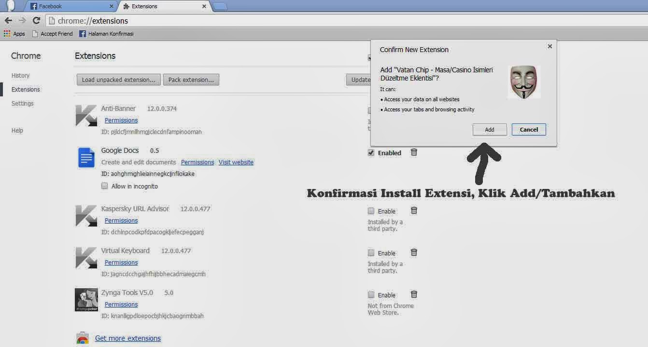Screen dimensions: 648x347
Task: Click Cancel in Confirm New Extension dialog
Action: pos(529,130)
